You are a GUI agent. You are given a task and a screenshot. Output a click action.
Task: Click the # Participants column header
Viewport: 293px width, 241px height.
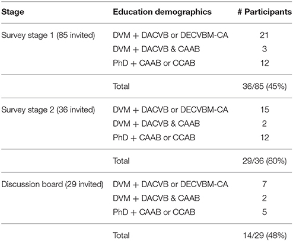coord(265,12)
